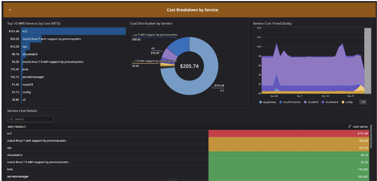The image size is (377, 181).
Task: Click the 102.68¢ cost cell in table
Action: [x=289, y=177]
